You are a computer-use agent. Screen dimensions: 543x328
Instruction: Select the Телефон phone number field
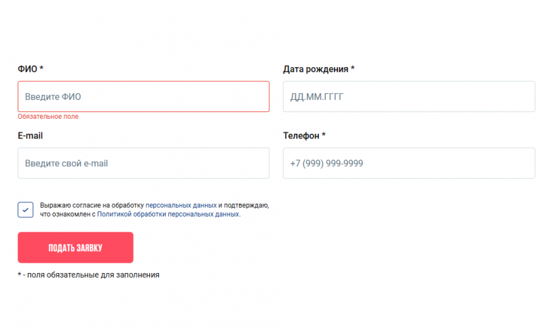409,163
